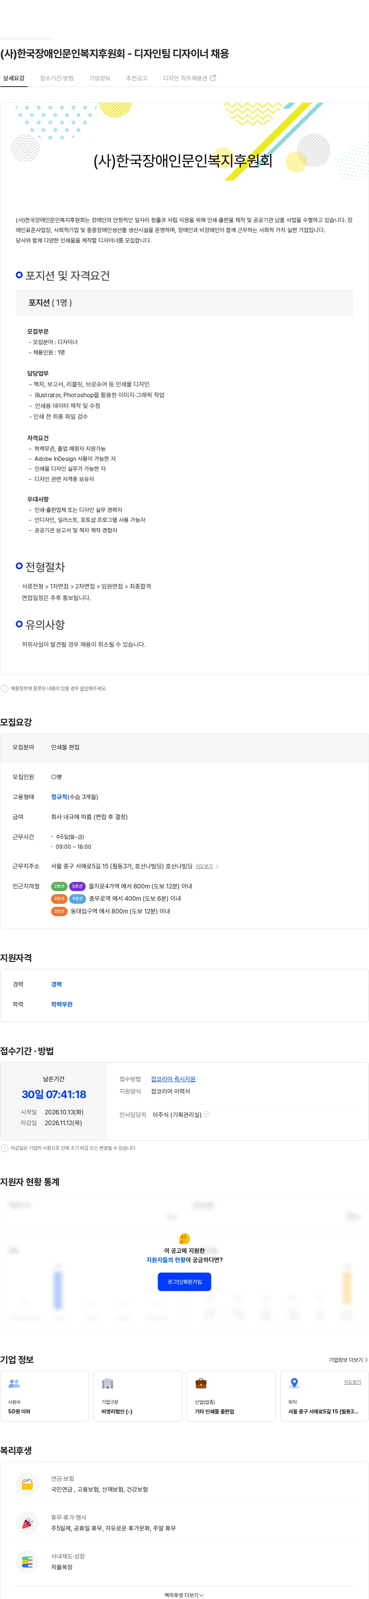
Task: Click the 산업(업종) briefcase icon
Action: coord(201,1383)
